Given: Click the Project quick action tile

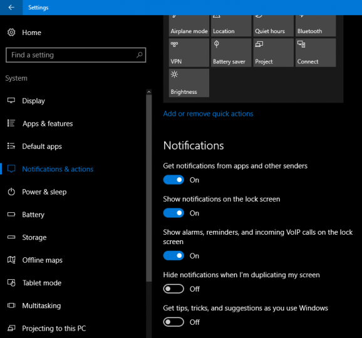Looking at the screenshot, I should coord(273,53).
